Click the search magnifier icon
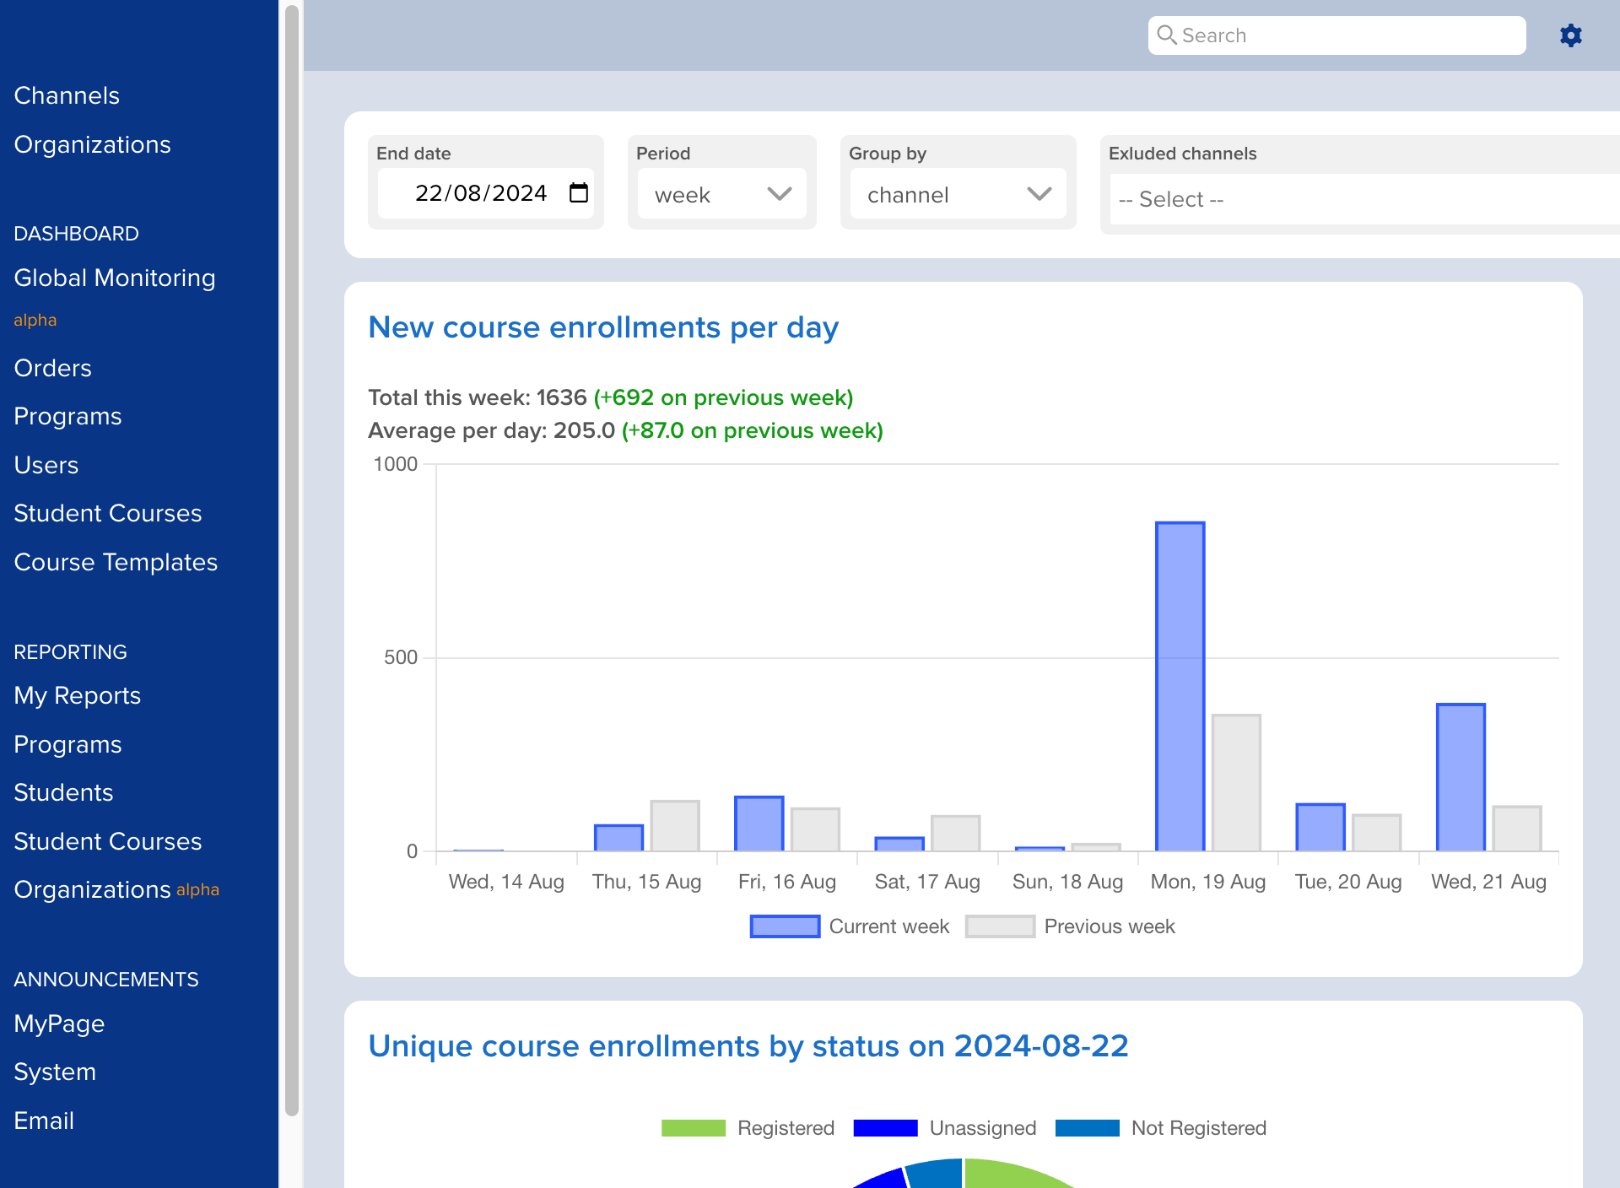1620x1188 pixels. [x=1166, y=35]
